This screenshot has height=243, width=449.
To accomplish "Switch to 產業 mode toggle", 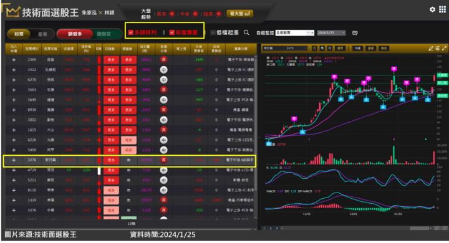I will click(x=42, y=34).
